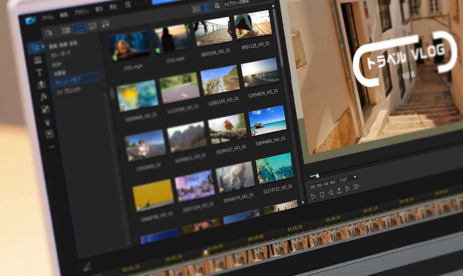The width and height of the screenshot is (463, 276).
Task: Open the Title room (T icon)
Action: 39,72
